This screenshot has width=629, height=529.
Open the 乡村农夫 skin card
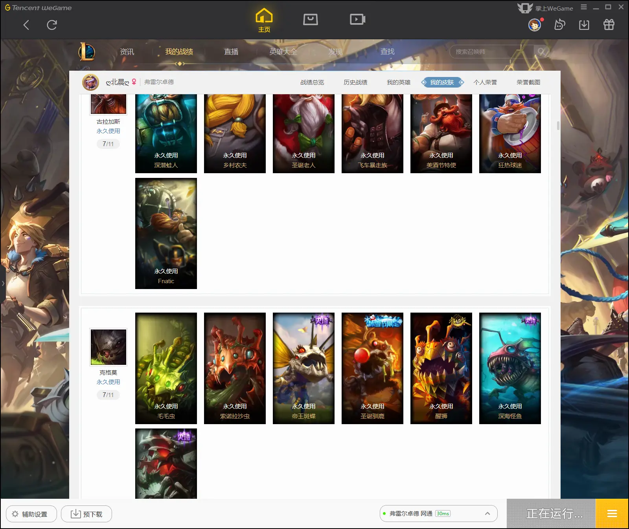pos(235,134)
